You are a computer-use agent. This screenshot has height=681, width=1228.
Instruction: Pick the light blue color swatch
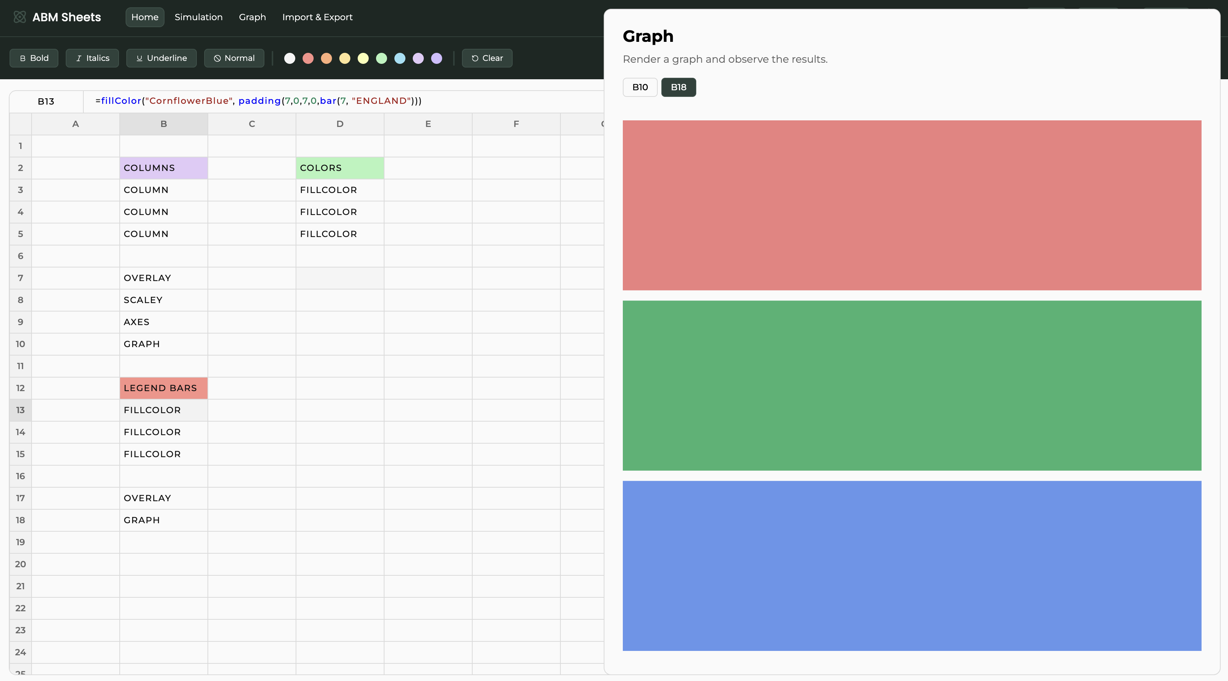(x=400, y=58)
